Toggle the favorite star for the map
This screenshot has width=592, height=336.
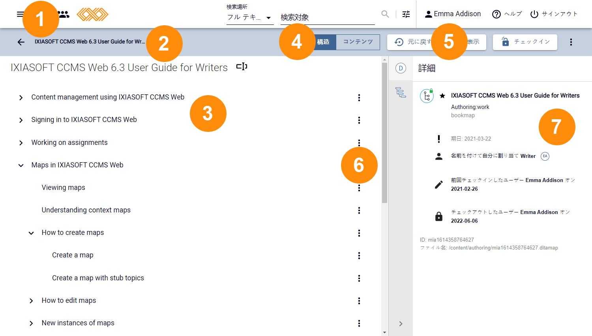(442, 96)
